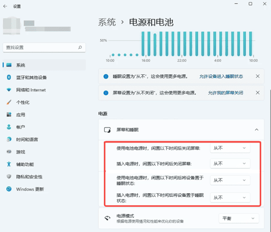Dismiss the 屏幕设置 warning banner
The width and height of the screenshot is (271, 232).
coord(257,93)
